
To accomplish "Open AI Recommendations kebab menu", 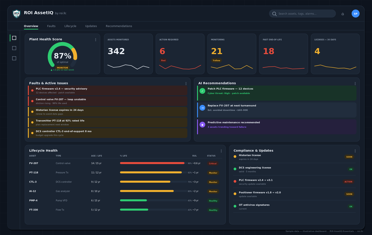I will click(355, 84).
